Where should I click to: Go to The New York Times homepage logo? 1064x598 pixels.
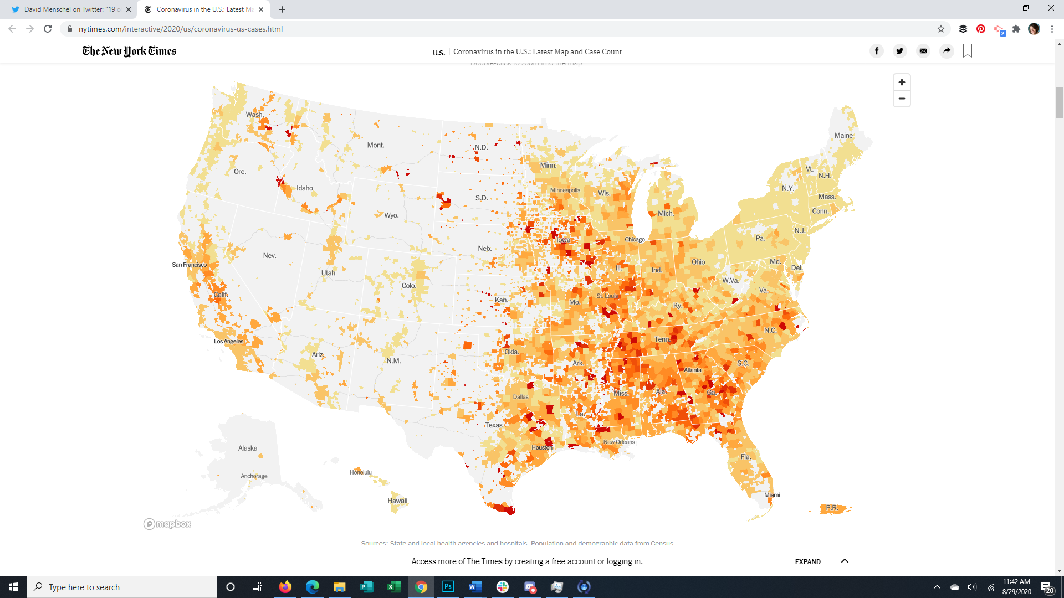click(129, 51)
